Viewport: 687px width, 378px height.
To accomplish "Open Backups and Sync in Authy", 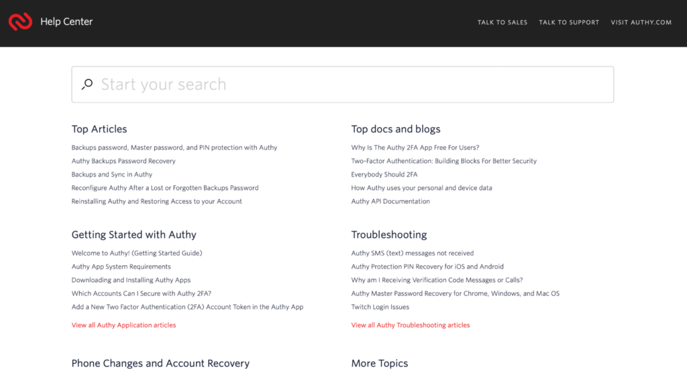I will (x=112, y=174).
